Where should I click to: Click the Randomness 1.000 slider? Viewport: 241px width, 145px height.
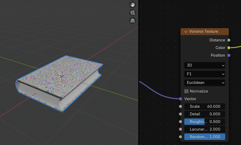click(x=205, y=137)
